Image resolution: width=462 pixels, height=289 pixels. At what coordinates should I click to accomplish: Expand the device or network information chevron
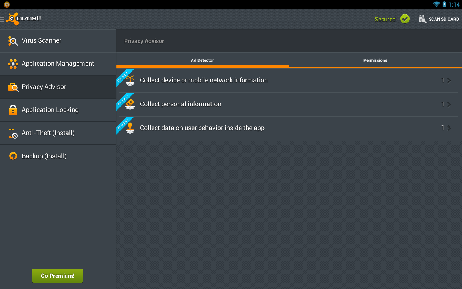click(449, 80)
